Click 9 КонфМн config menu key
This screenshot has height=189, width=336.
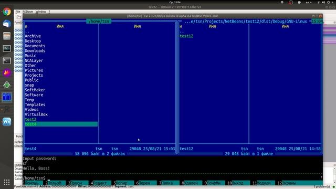pyautogui.click(x=215, y=183)
